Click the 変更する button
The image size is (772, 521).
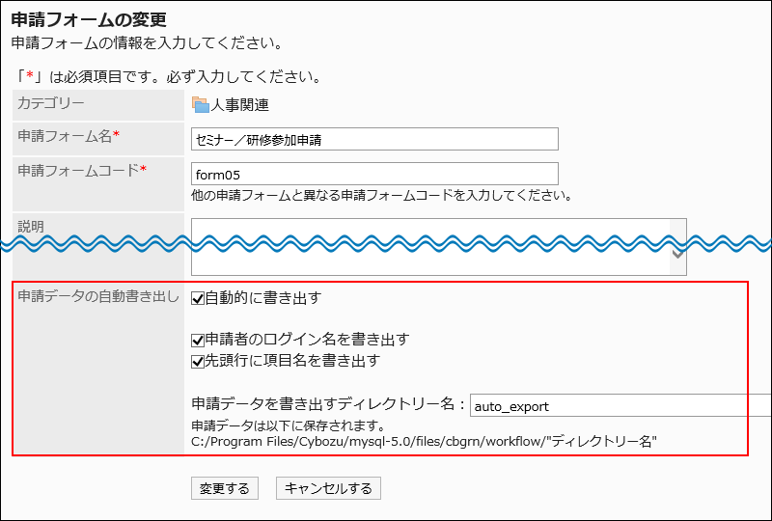point(225,488)
